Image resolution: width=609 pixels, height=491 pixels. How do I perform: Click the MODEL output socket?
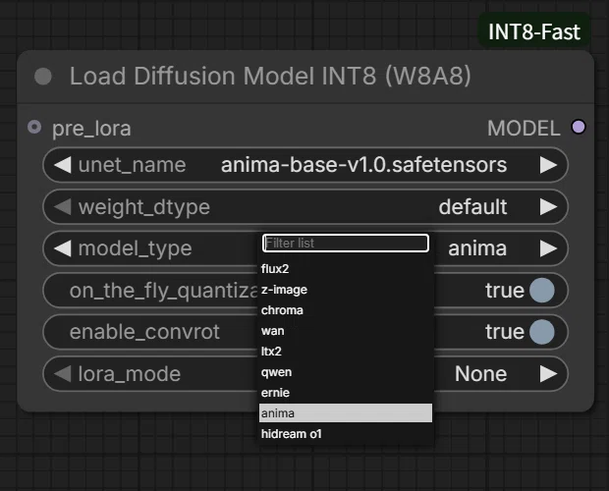point(579,127)
